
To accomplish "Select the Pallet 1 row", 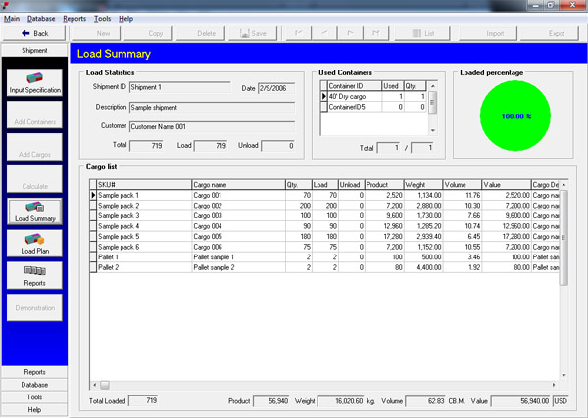I will click(324, 256).
